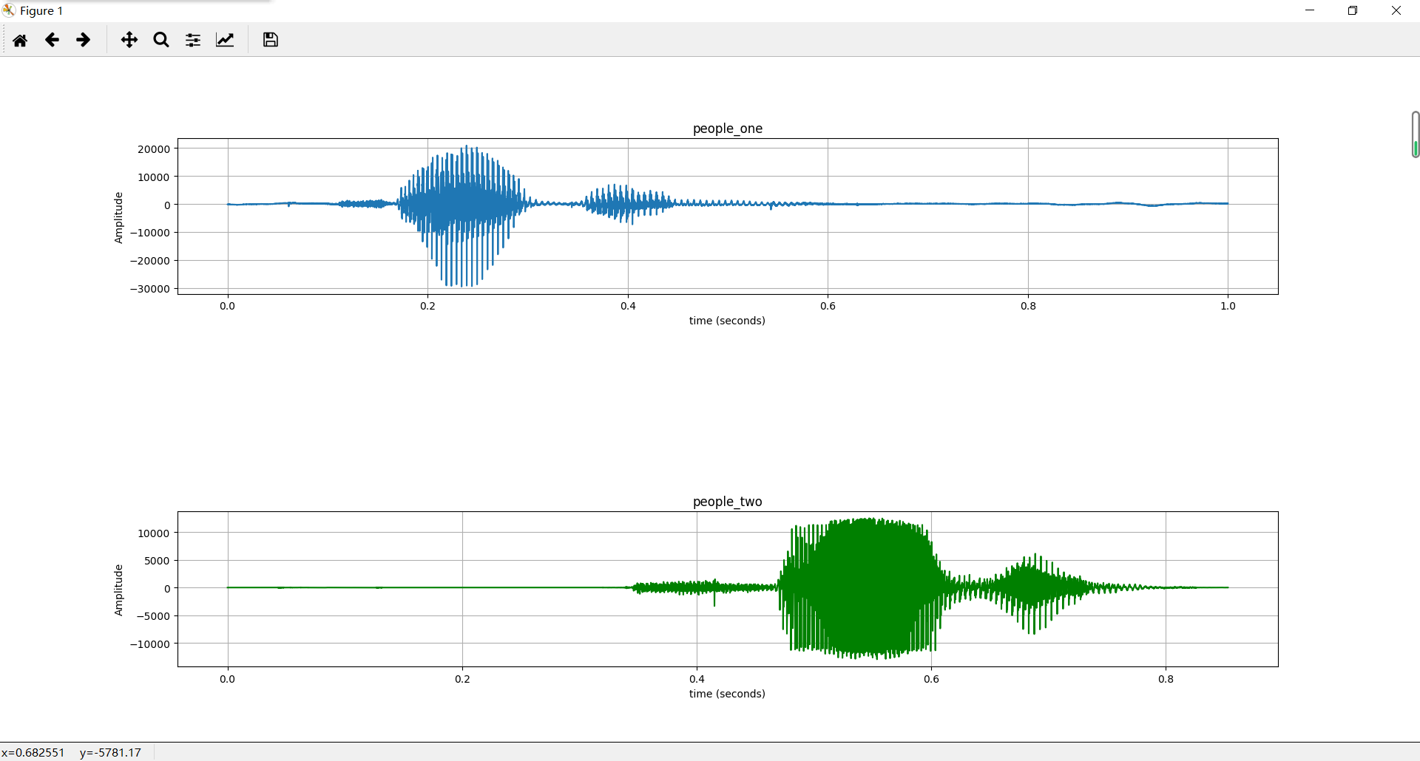Go back to previous view arrow
Image resolution: width=1420 pixels, height=761 pixels.
tap(52, 40)
